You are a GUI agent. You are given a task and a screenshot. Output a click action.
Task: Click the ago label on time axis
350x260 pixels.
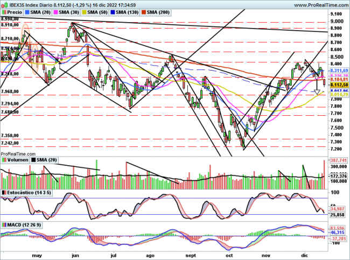point(150,255)
